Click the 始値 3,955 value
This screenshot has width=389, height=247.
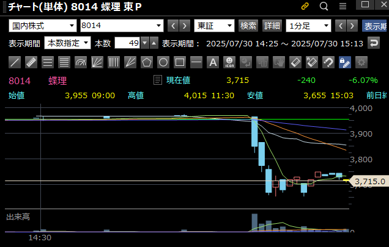pos(76,96)
